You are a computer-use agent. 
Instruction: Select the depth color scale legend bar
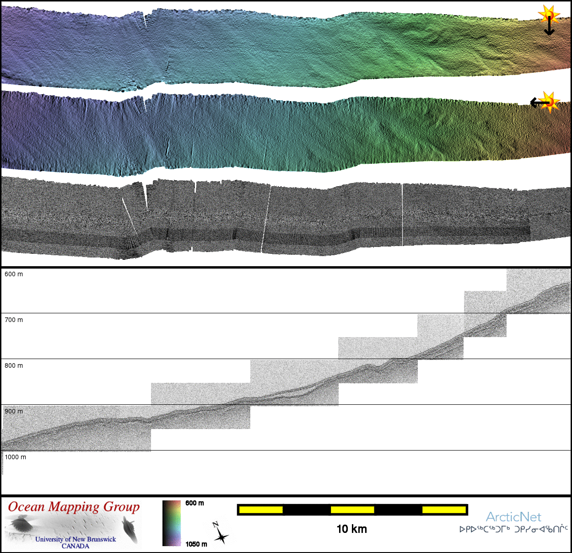[172, 523]
